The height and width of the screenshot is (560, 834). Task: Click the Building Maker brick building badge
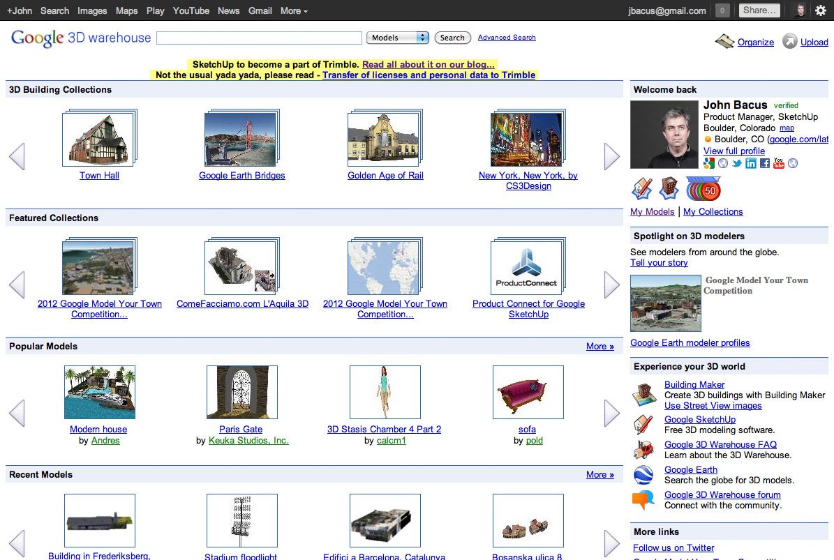(669, 188)
